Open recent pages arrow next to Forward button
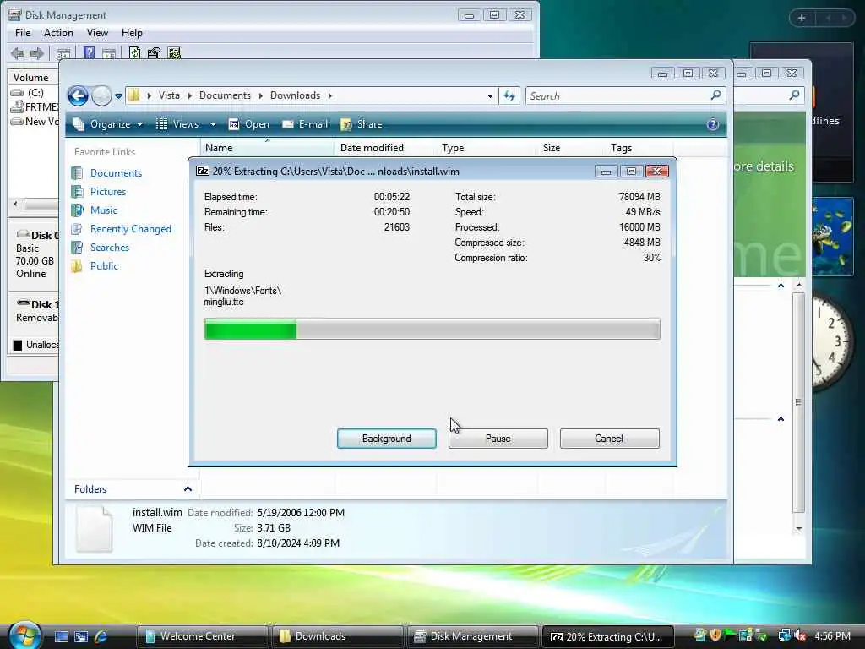Screen dimensions: 865x649 click(118, 96)
